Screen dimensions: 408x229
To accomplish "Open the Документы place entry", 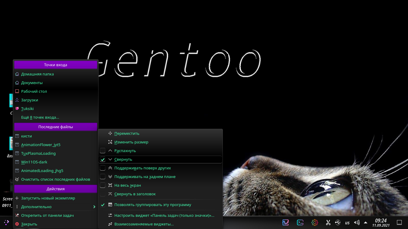I will pos(56,83).
